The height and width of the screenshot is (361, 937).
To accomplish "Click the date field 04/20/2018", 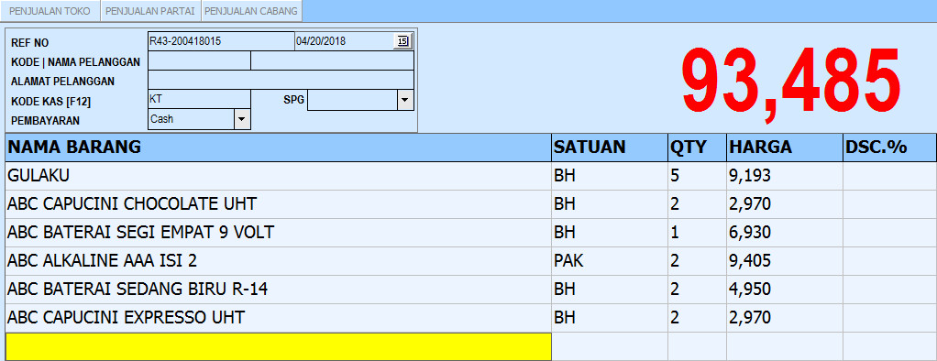I will click(x=344, y=41).
